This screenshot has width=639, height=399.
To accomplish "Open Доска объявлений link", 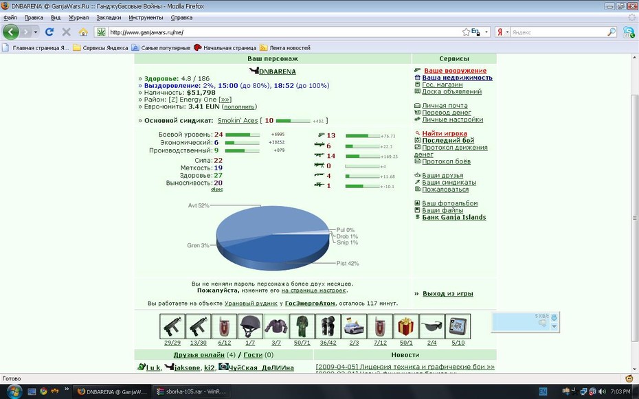I will (x=451, y=91).
